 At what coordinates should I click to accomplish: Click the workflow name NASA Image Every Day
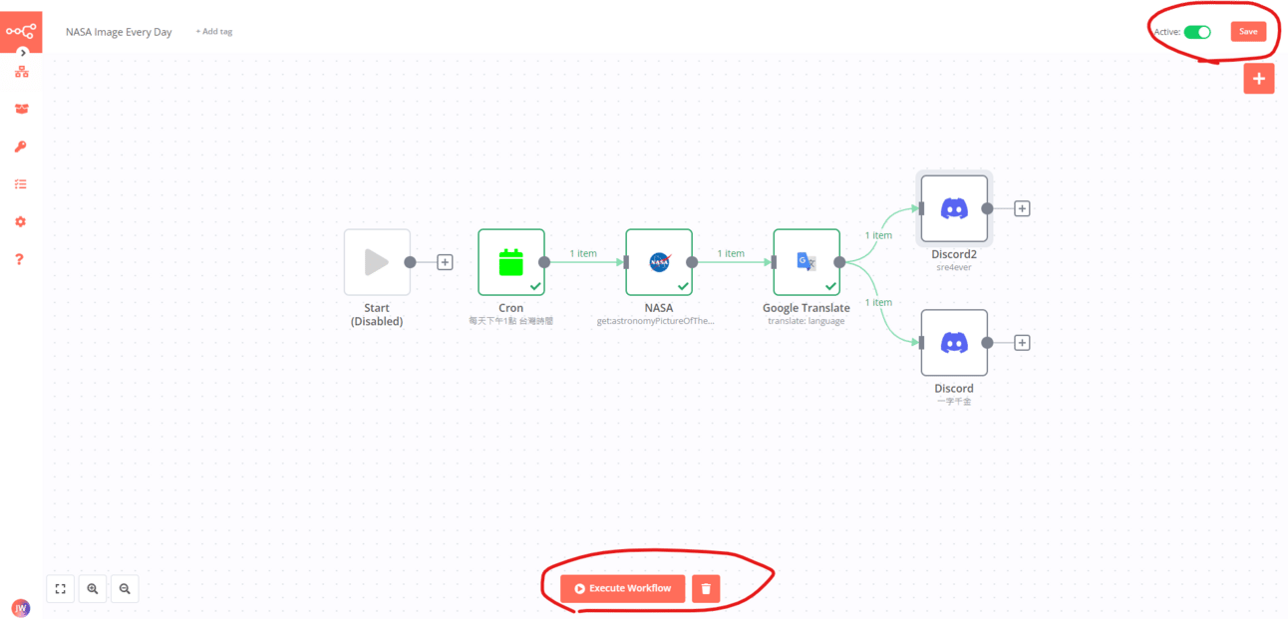coord(119,32)
